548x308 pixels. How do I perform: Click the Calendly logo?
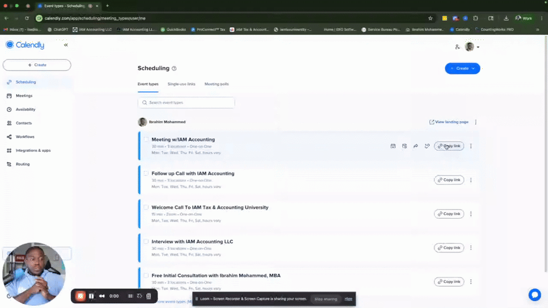pos(25,45)
